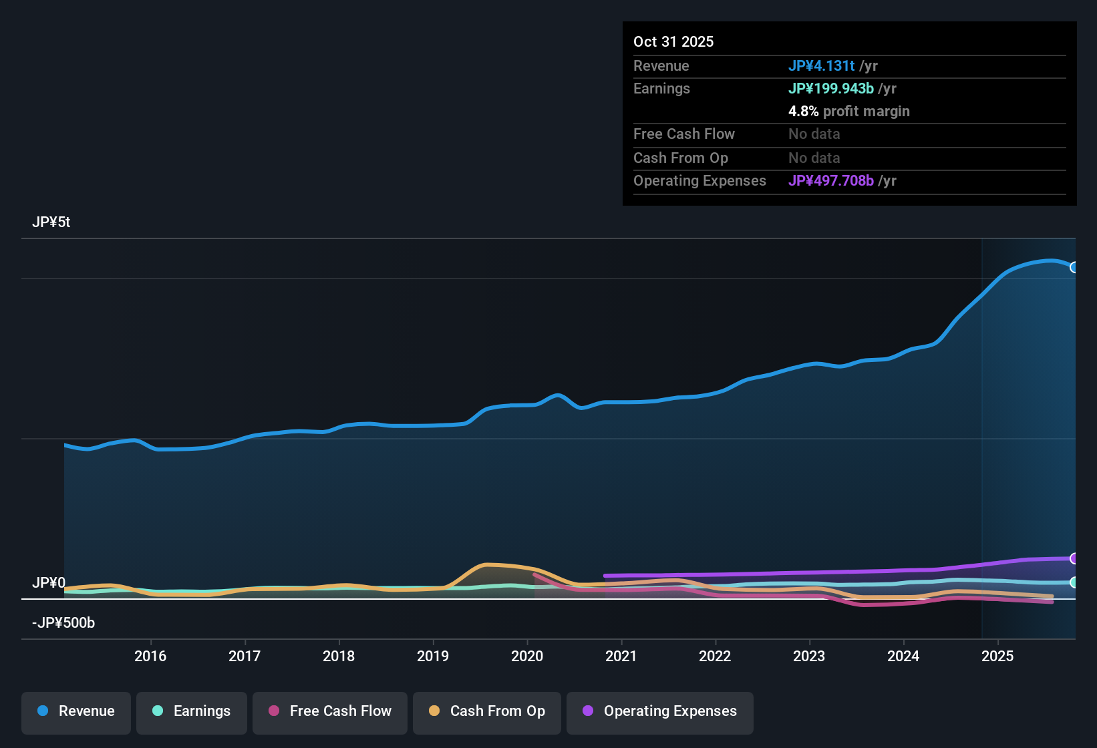Open the Oct 31 2025 tooltip header

[x=673, y=41]
